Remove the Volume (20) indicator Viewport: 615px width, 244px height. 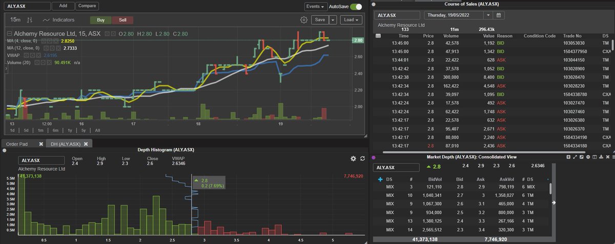click(49, 63)
